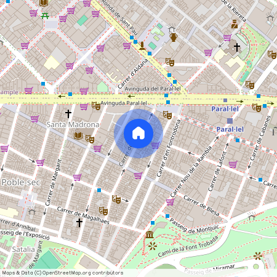The width and height of the screenshot is (277, 277).
Task: Click the purple metro square below Paral·lel label
Action: [230, 121]
